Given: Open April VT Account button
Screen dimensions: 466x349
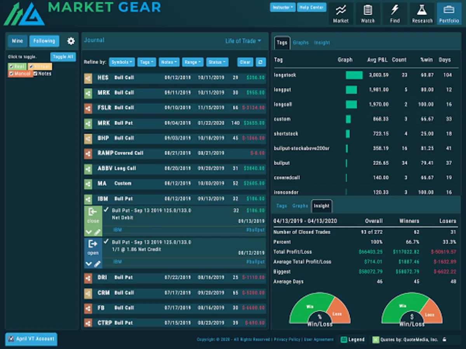Looking at the screenshot, I should pos(31,339).
